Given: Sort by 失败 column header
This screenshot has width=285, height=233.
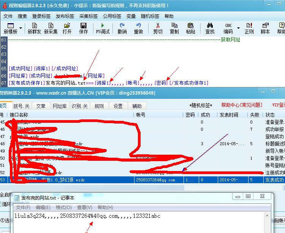Looking at the screenshot, I should (x=255, y=115).
